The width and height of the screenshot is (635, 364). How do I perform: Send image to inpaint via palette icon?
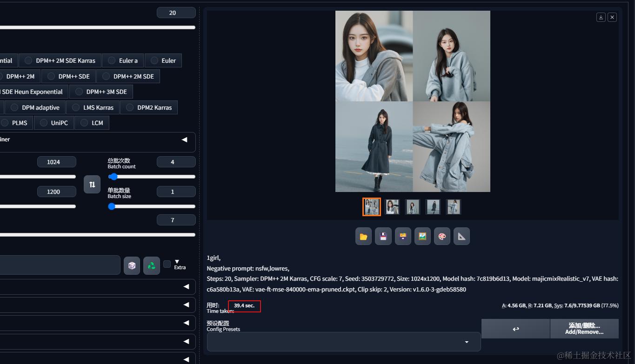click(442, 236)
